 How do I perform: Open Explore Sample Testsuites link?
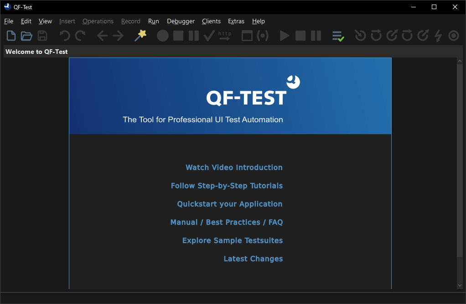(232, 241)
